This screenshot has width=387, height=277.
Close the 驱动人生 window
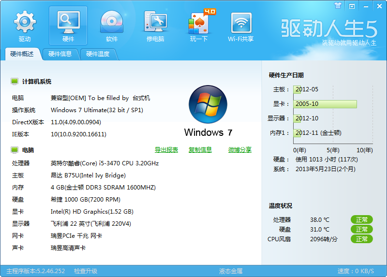pyautogui.click(x=379, y=6)
